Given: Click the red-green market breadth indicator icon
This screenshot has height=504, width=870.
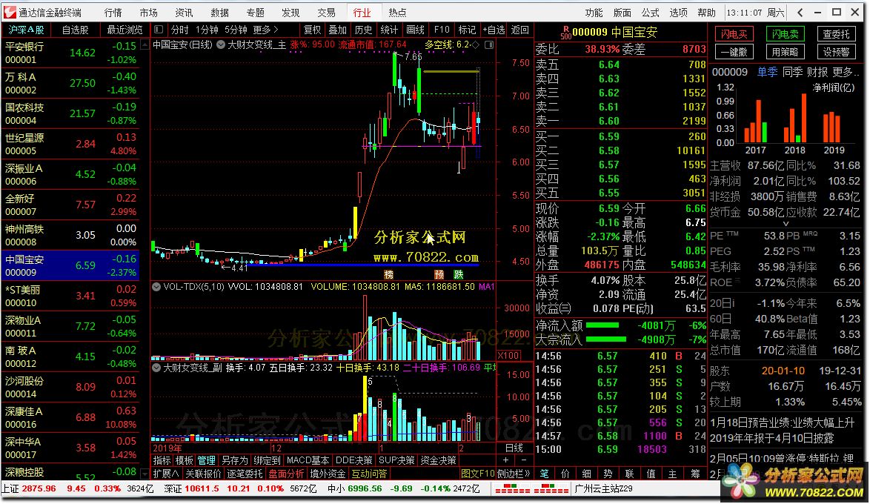Looking at the screenshot, I should coord(531,489).
